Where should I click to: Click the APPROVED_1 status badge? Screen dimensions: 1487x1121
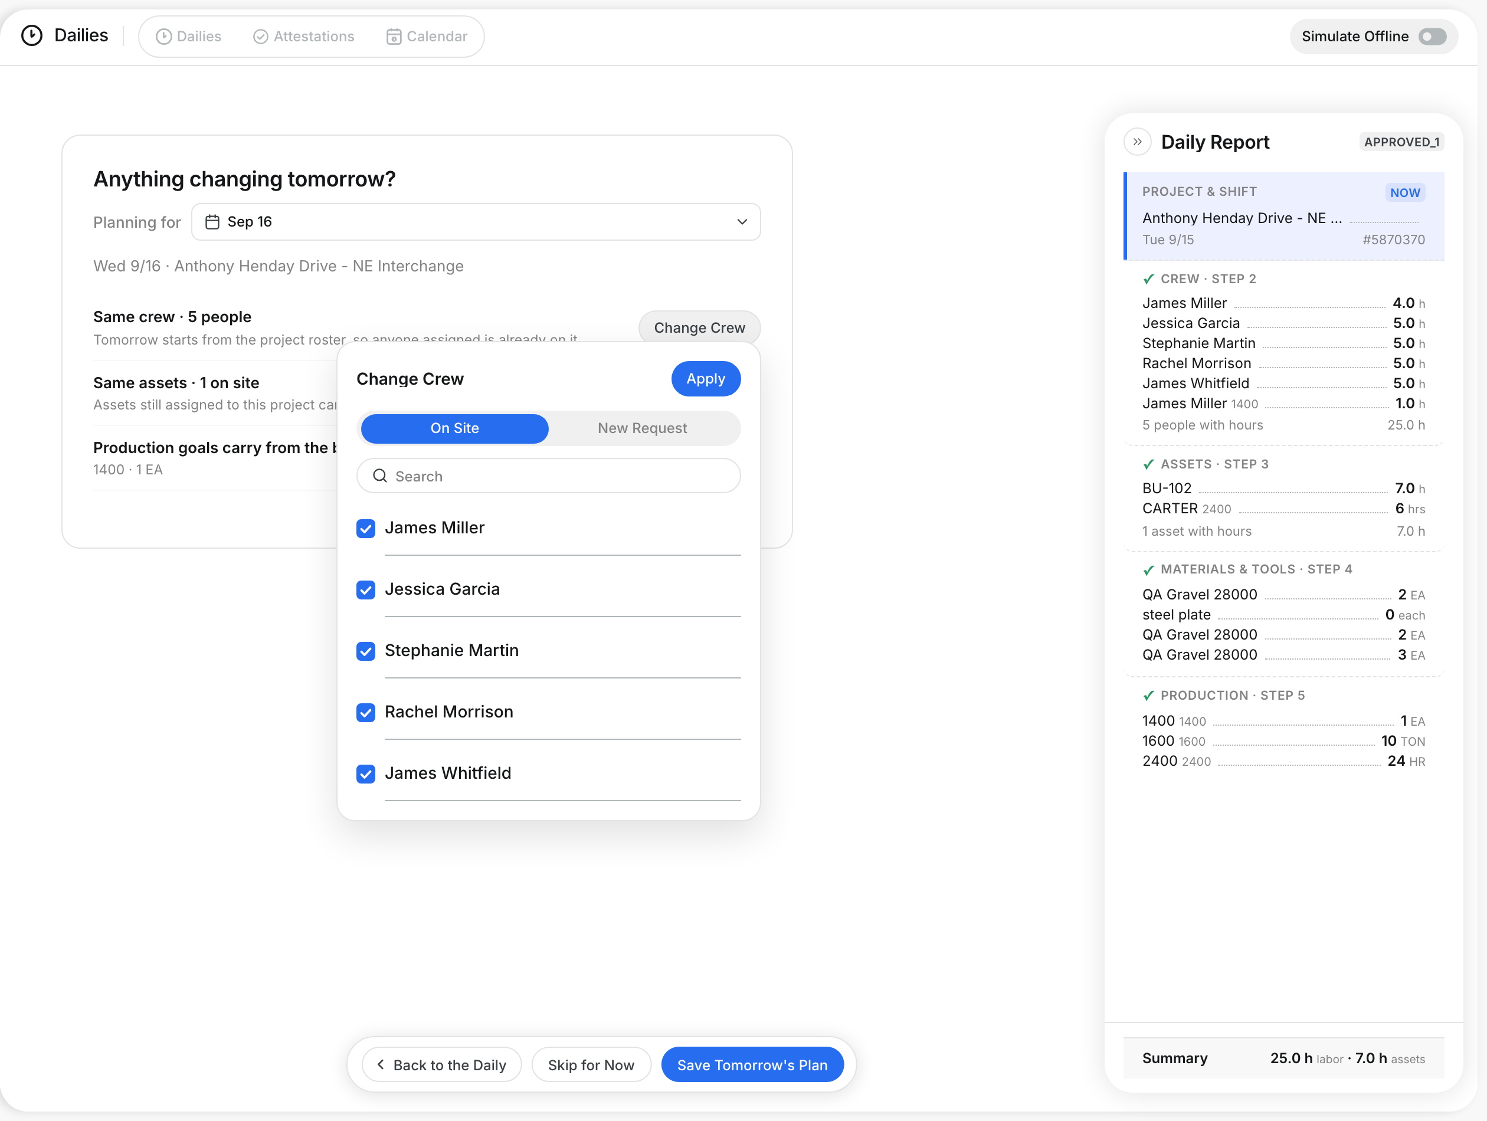pos(1401,142)
